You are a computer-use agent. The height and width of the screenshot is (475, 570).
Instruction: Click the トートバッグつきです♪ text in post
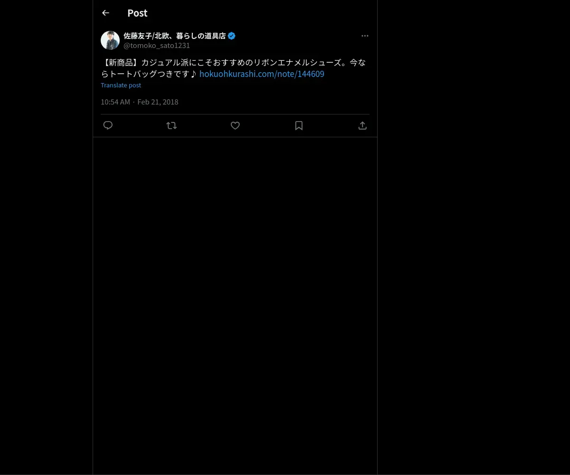tap(153, 74)
